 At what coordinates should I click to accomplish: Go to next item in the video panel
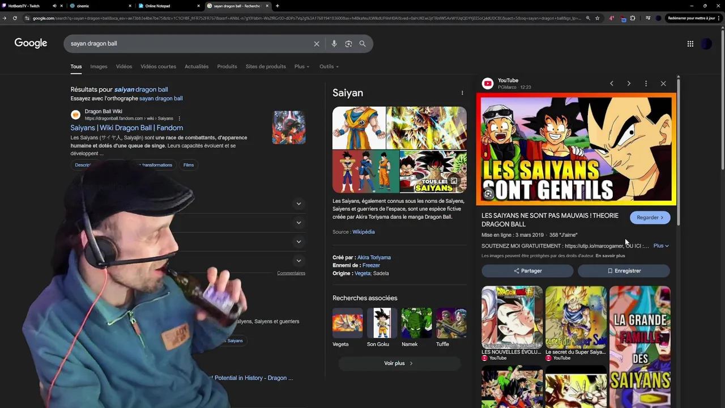(x=629, y=83)
